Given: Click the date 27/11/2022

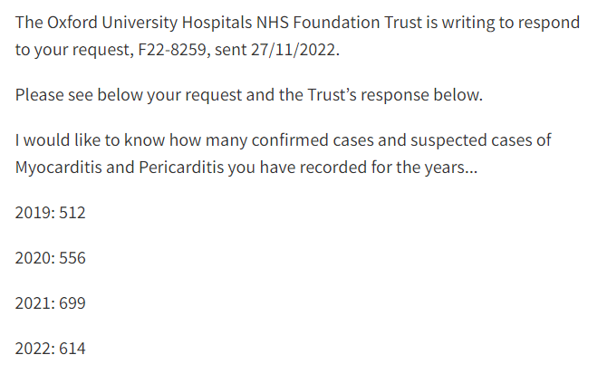Looking at the screenshot, I should pyautogui.click(x=294, y=50).
